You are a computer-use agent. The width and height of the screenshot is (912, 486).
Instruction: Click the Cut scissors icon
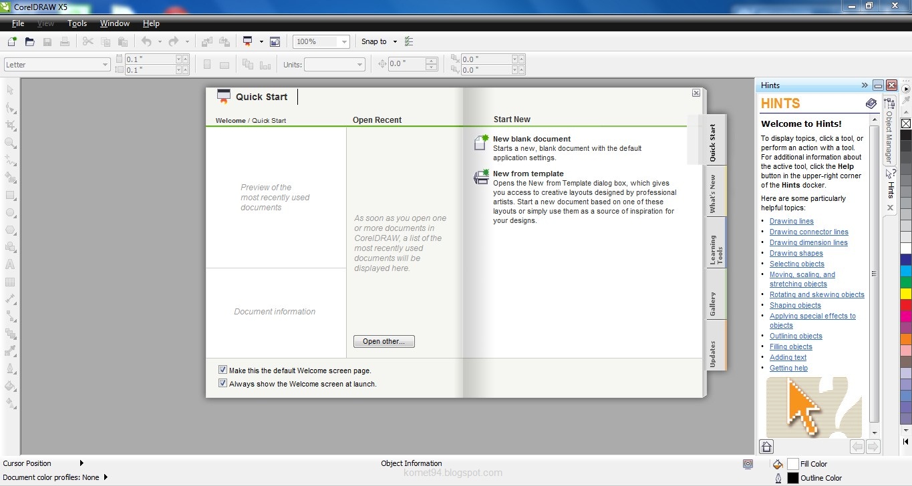88,41
